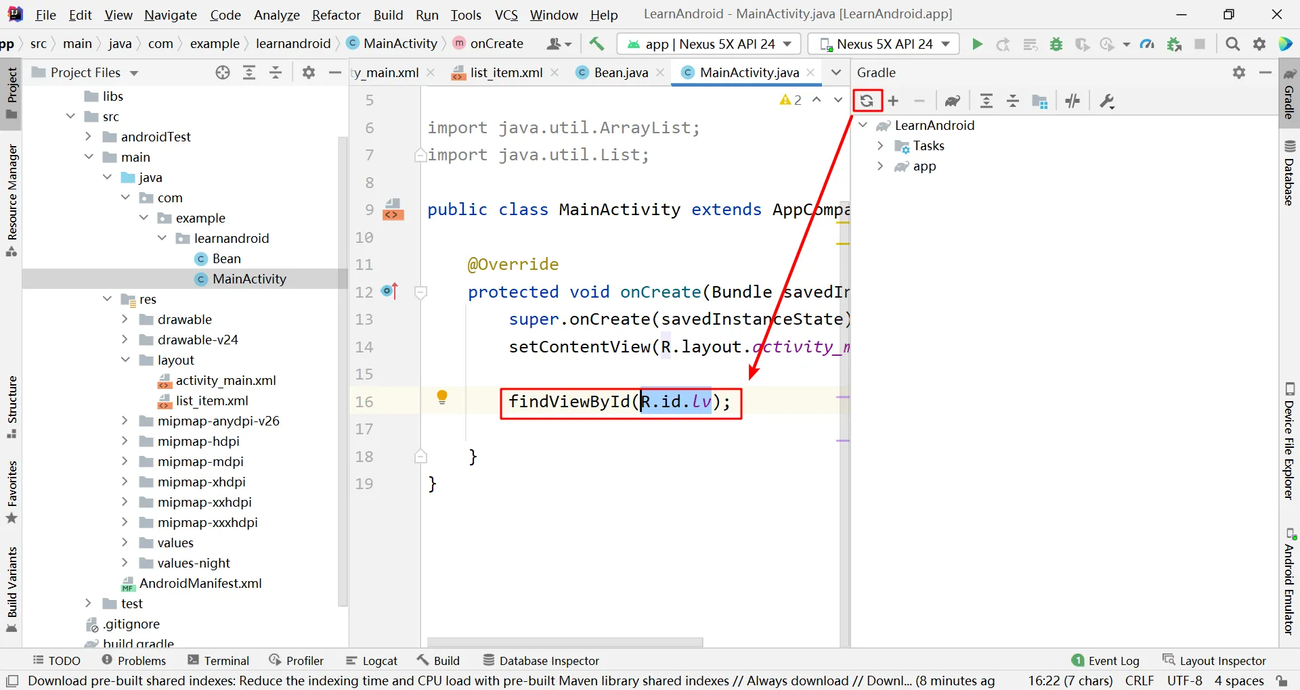The height and width of the screenshot is (690, 1300).
Task: Open the app run configuration dropdown
Action: tap(709, 44)
